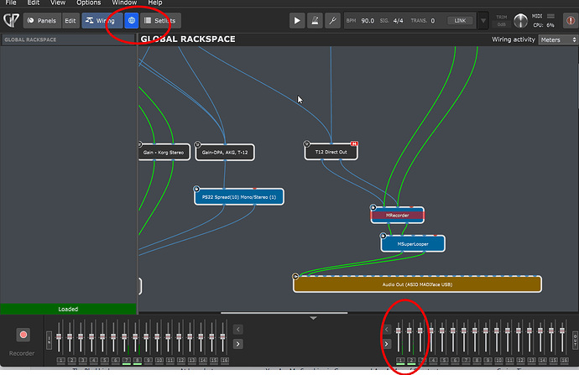Click the horizontal scrollbar under wiring area
Viewport: 579px width, 375px height.
click(284, 313)
